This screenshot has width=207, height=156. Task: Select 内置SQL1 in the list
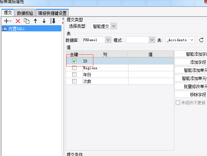[x=32, y=29]
